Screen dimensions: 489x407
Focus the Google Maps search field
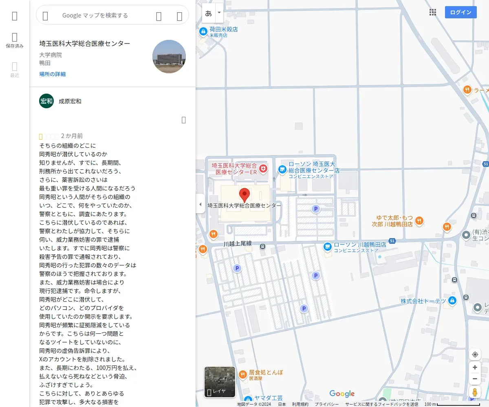(x=95, y=15)
